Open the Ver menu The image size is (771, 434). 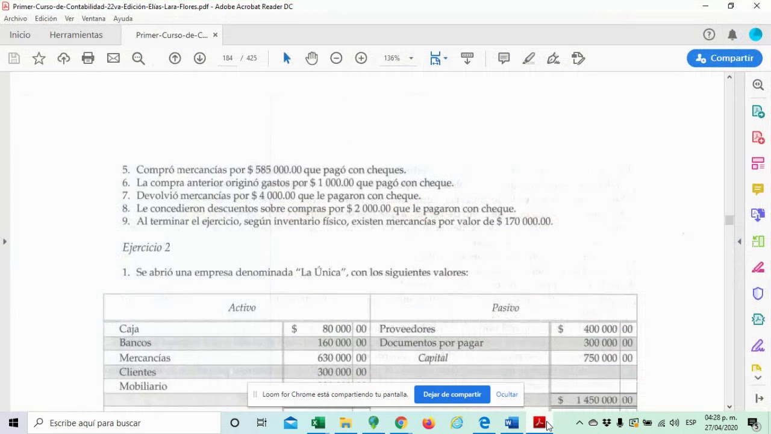[69, 19]
